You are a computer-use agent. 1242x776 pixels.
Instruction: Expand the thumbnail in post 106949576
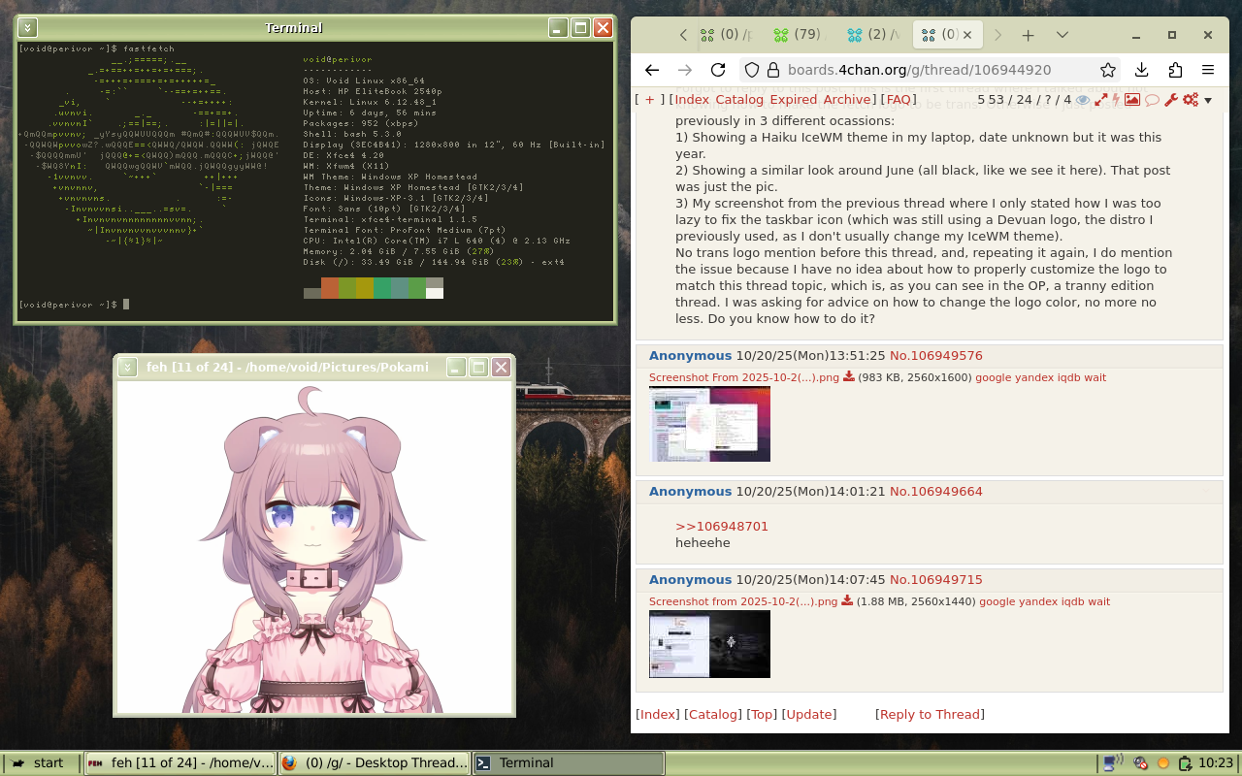[x=709, y=424]
